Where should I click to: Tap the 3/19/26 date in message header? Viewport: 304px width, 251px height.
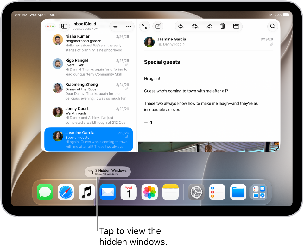click(267, 39)
